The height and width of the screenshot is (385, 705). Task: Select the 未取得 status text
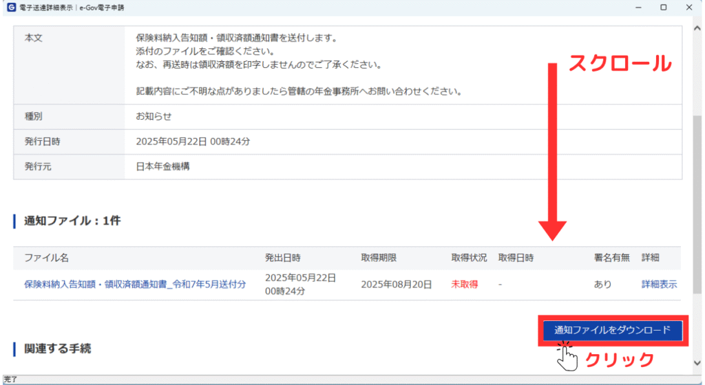pyautogui.click(x=465, y=284)
